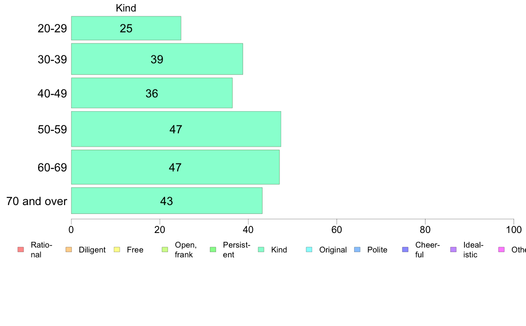526x326 pixels.
Task: Click the 50-59 bar showing 47
Action: pos(176,129)
